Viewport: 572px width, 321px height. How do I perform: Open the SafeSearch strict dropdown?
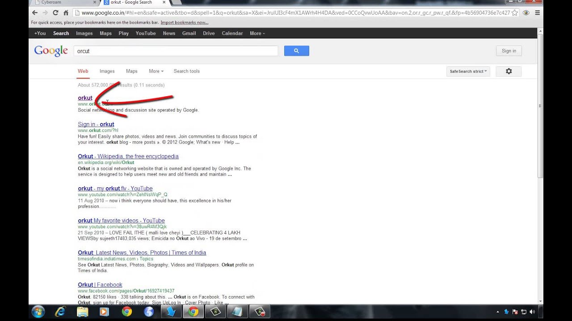pyautogui.click(x=468, y=71)
